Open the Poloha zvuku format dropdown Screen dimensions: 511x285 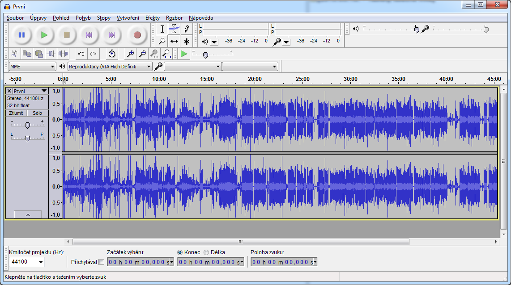[315, 262]
